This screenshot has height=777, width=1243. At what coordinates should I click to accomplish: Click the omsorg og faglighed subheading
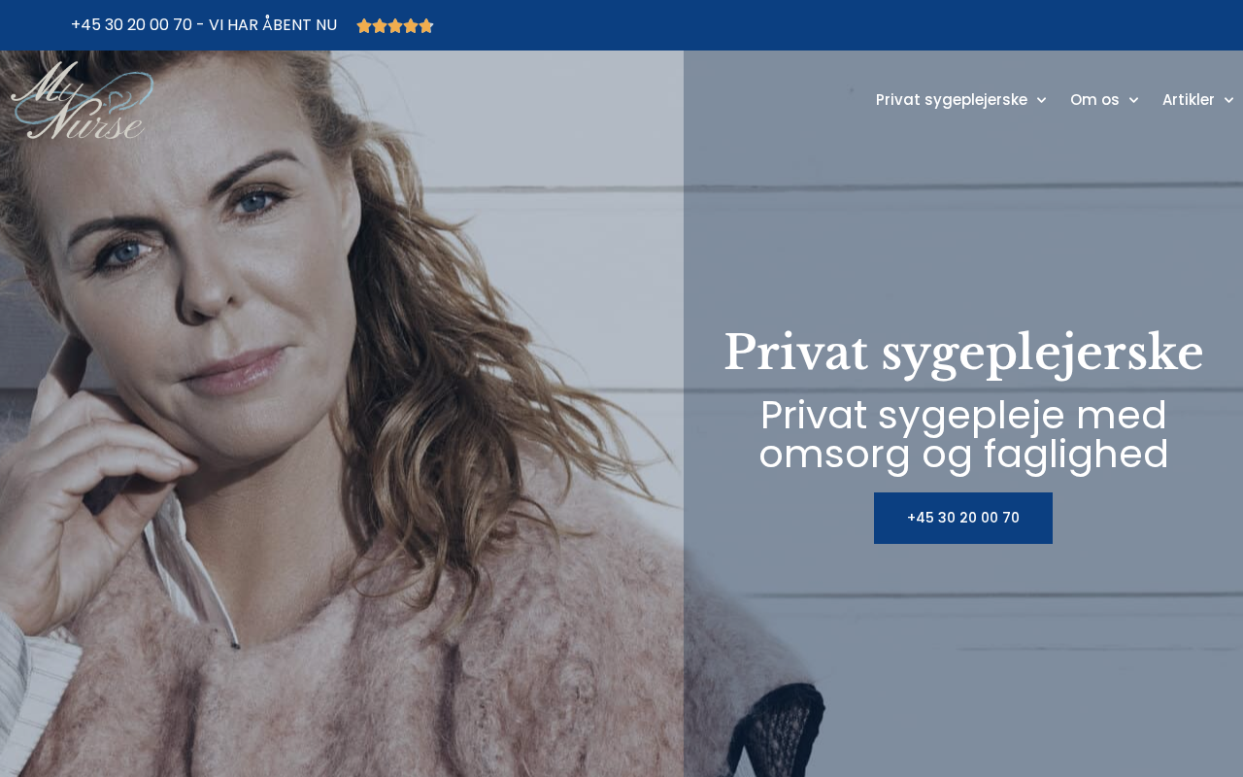(963, 455)
